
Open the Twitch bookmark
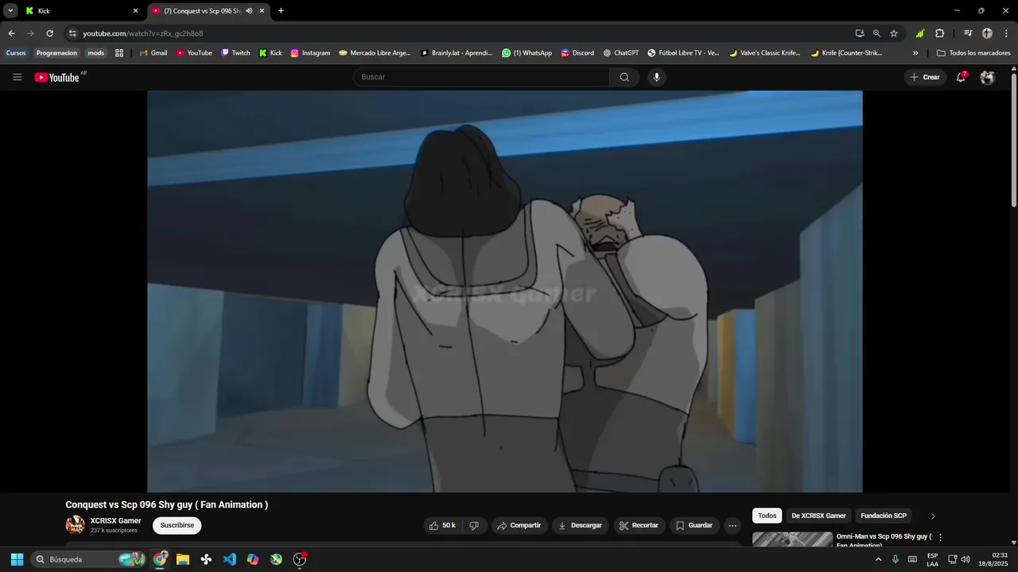pyautogui.click(x=235, y=53)
